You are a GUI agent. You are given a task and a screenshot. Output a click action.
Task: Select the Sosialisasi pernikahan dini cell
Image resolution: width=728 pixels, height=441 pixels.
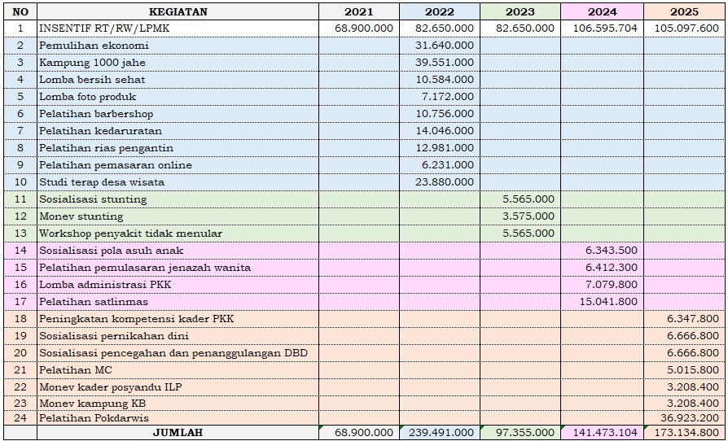point(178,336)
